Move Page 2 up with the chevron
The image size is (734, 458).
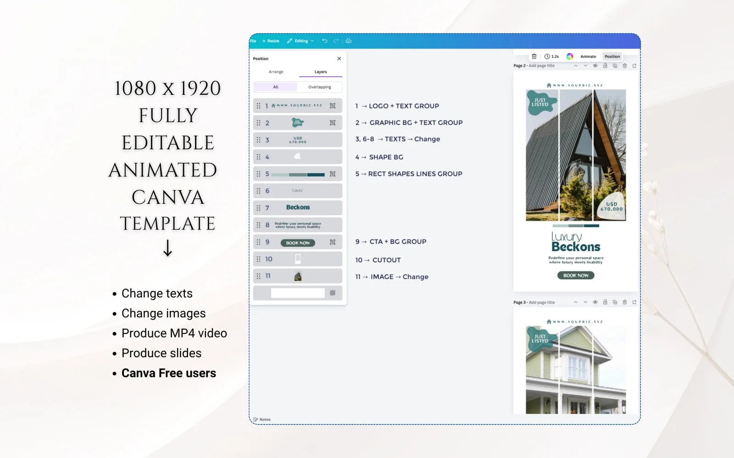tap(576, 65)
